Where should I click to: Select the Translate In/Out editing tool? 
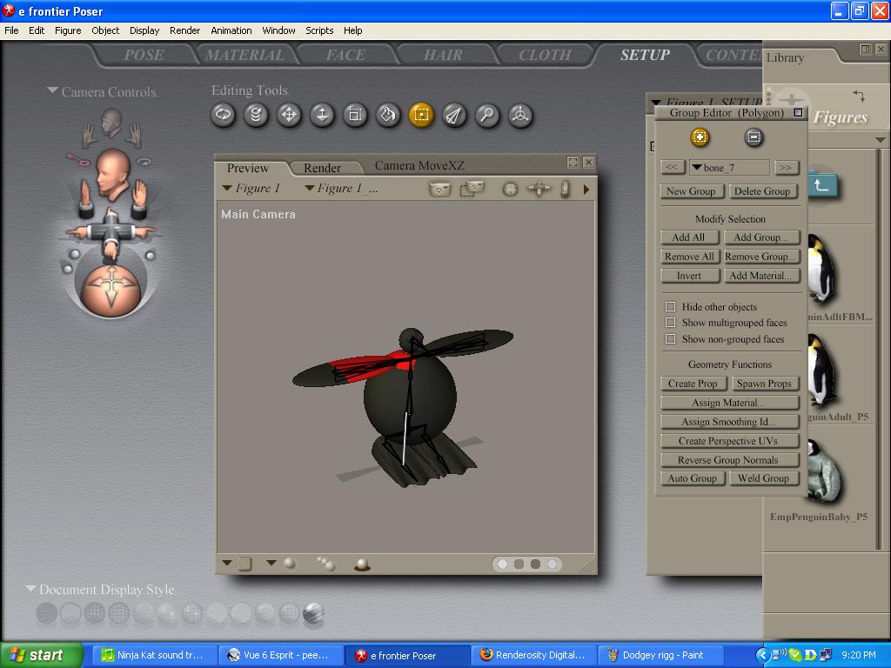(322, 116)
